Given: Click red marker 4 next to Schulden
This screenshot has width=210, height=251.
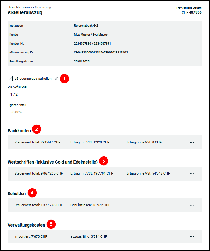Looking at the screenshot, I should (32, 193).
